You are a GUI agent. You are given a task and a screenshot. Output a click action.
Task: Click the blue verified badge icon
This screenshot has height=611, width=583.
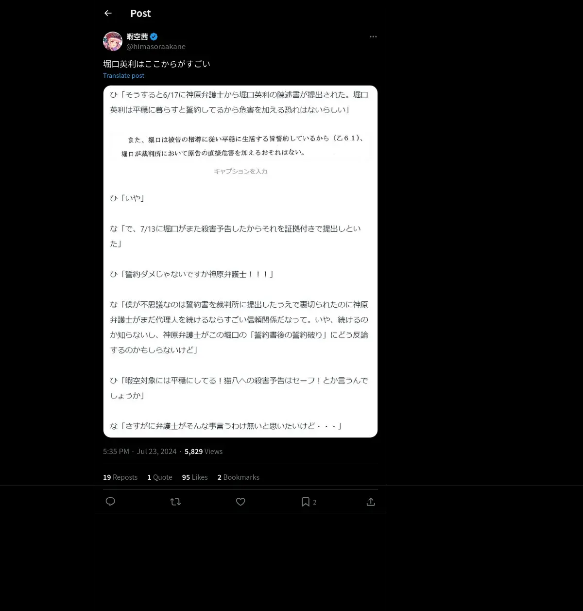coord(154,36)
